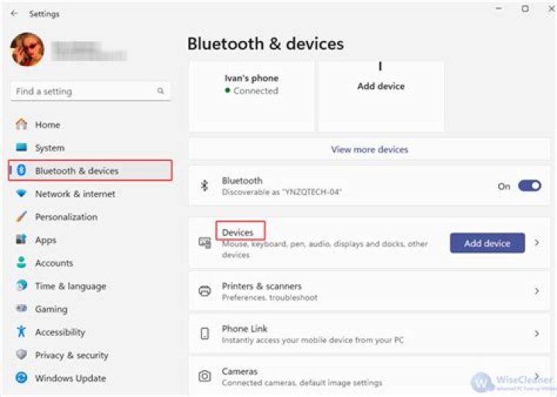Open Apps settings
Viewport: 557px width, 397px height.
pos(91,240)
